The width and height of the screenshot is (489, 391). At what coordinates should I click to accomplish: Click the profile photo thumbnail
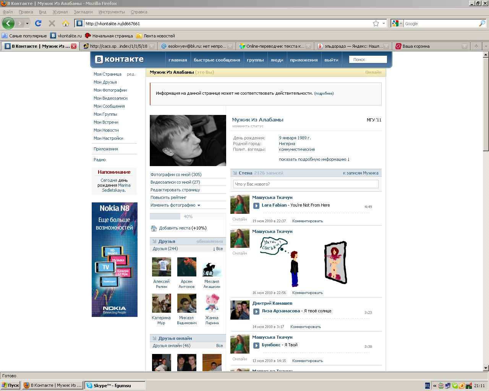click(188, 141)
